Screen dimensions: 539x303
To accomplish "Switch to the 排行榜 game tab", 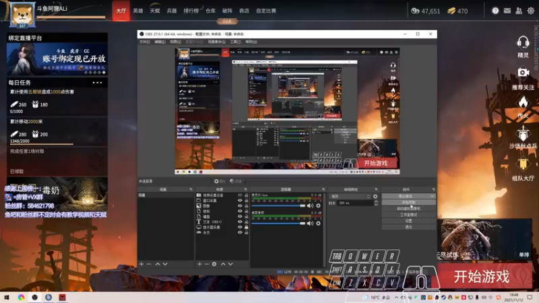I will click(191, 11).
